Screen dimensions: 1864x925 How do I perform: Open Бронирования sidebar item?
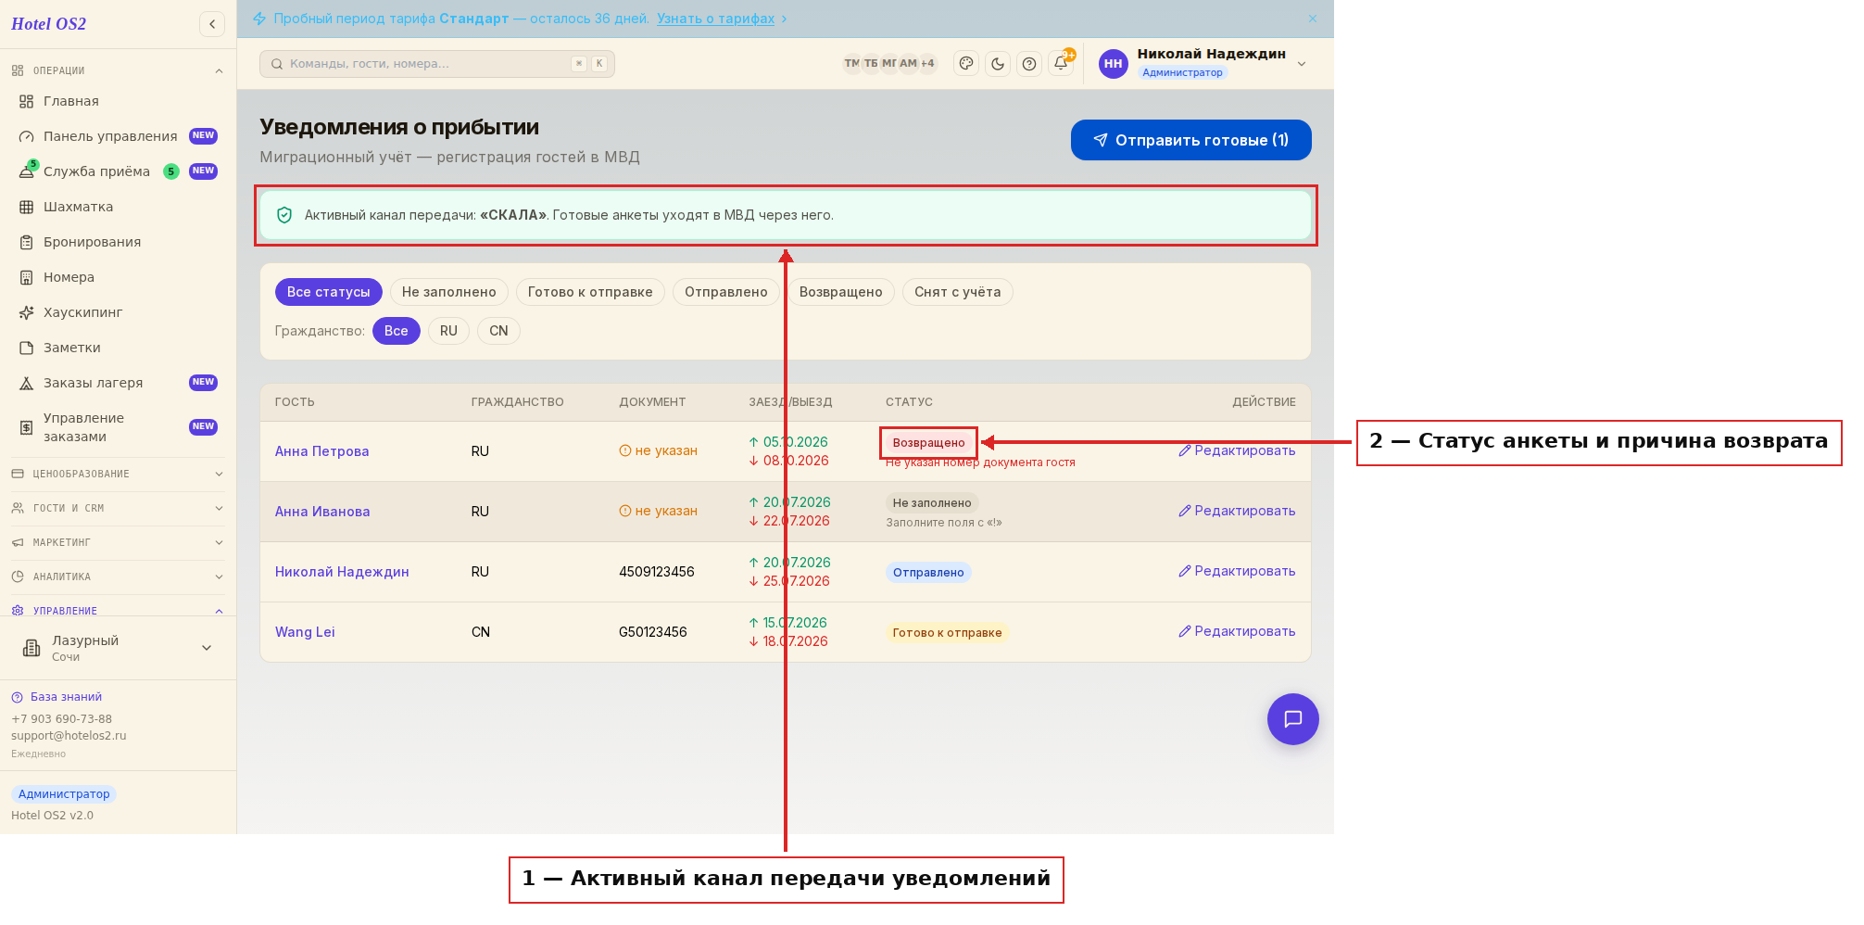(x=118, y=242)
